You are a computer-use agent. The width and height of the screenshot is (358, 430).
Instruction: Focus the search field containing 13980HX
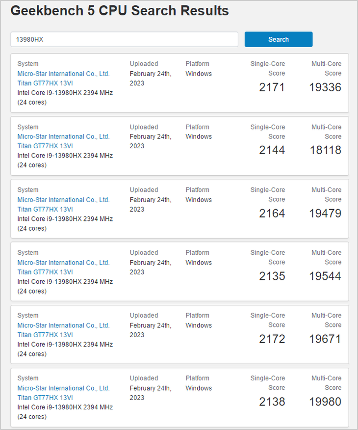[125, 39]
